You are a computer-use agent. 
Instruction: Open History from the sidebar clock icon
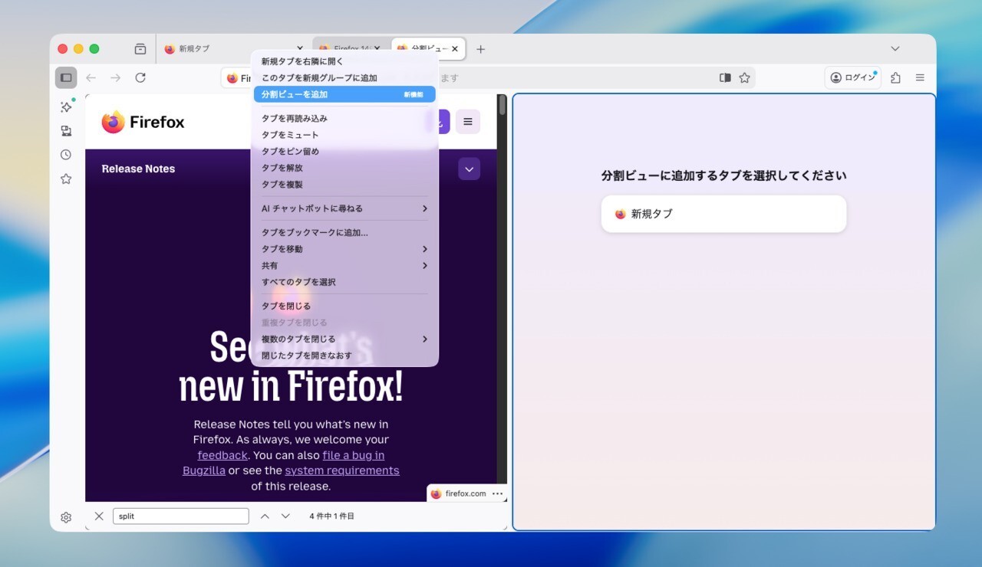click(x=66, y=155)
